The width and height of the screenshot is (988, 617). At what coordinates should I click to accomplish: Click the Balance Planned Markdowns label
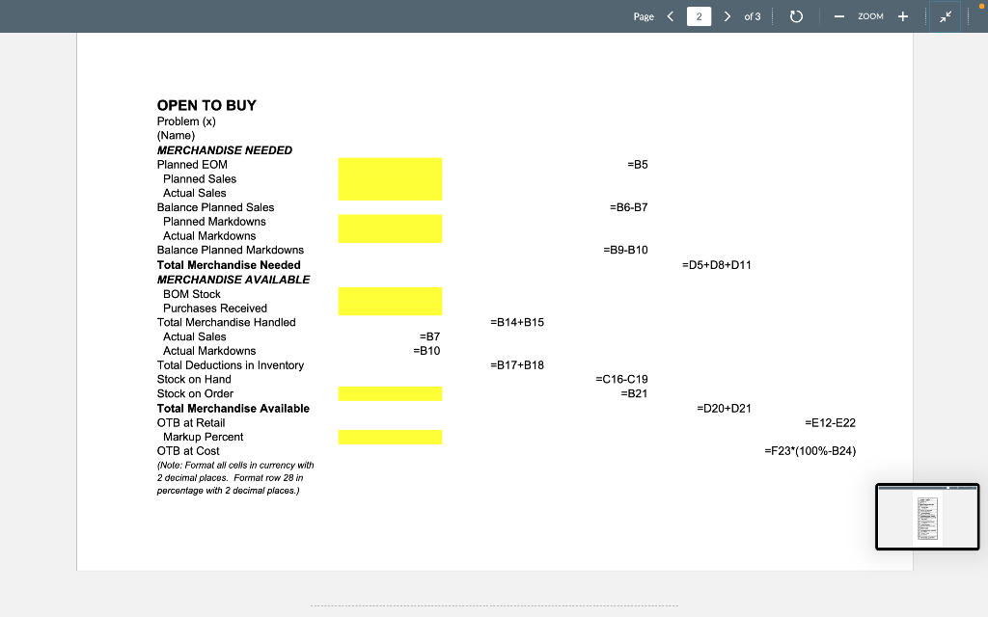[x=231, y=250]
